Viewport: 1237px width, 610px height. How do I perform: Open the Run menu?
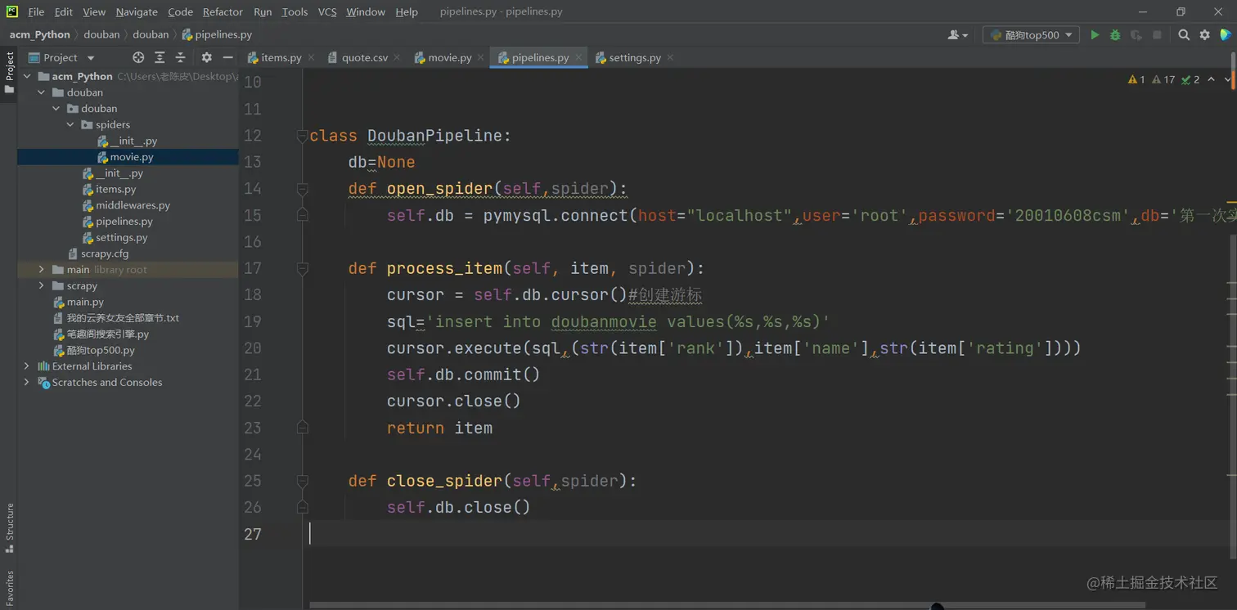263,11
